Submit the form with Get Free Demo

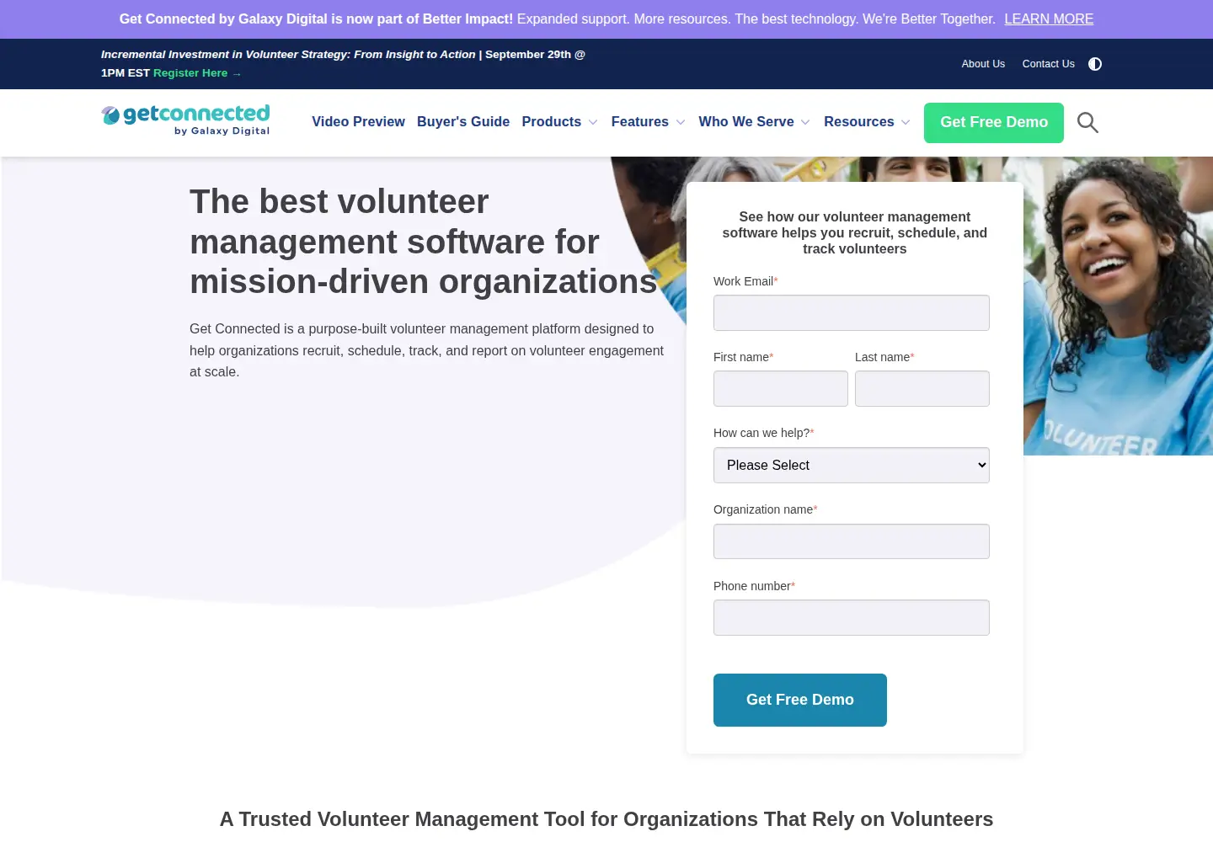coord(800,700)
